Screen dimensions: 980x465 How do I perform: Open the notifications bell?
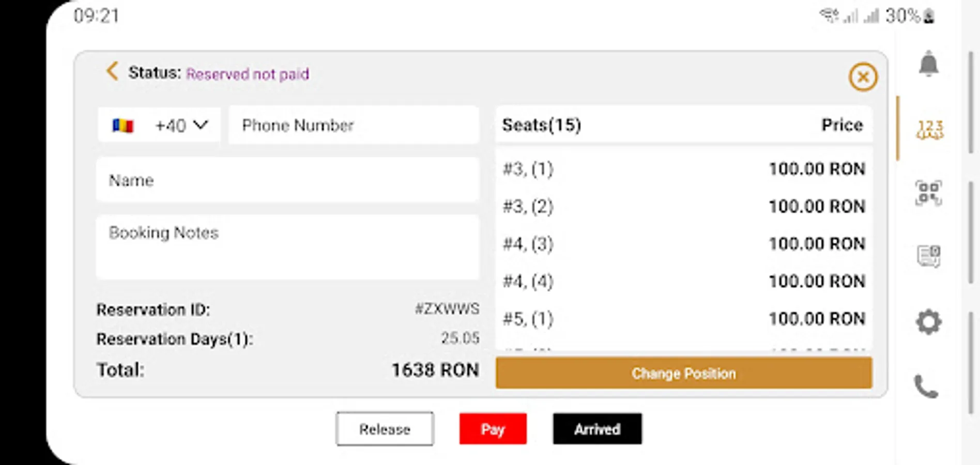(x=928, y=64)
